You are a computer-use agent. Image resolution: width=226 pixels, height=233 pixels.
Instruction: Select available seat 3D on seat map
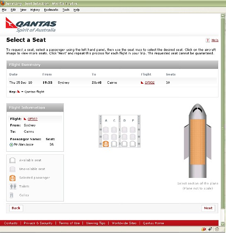click(x=124, y=144)
